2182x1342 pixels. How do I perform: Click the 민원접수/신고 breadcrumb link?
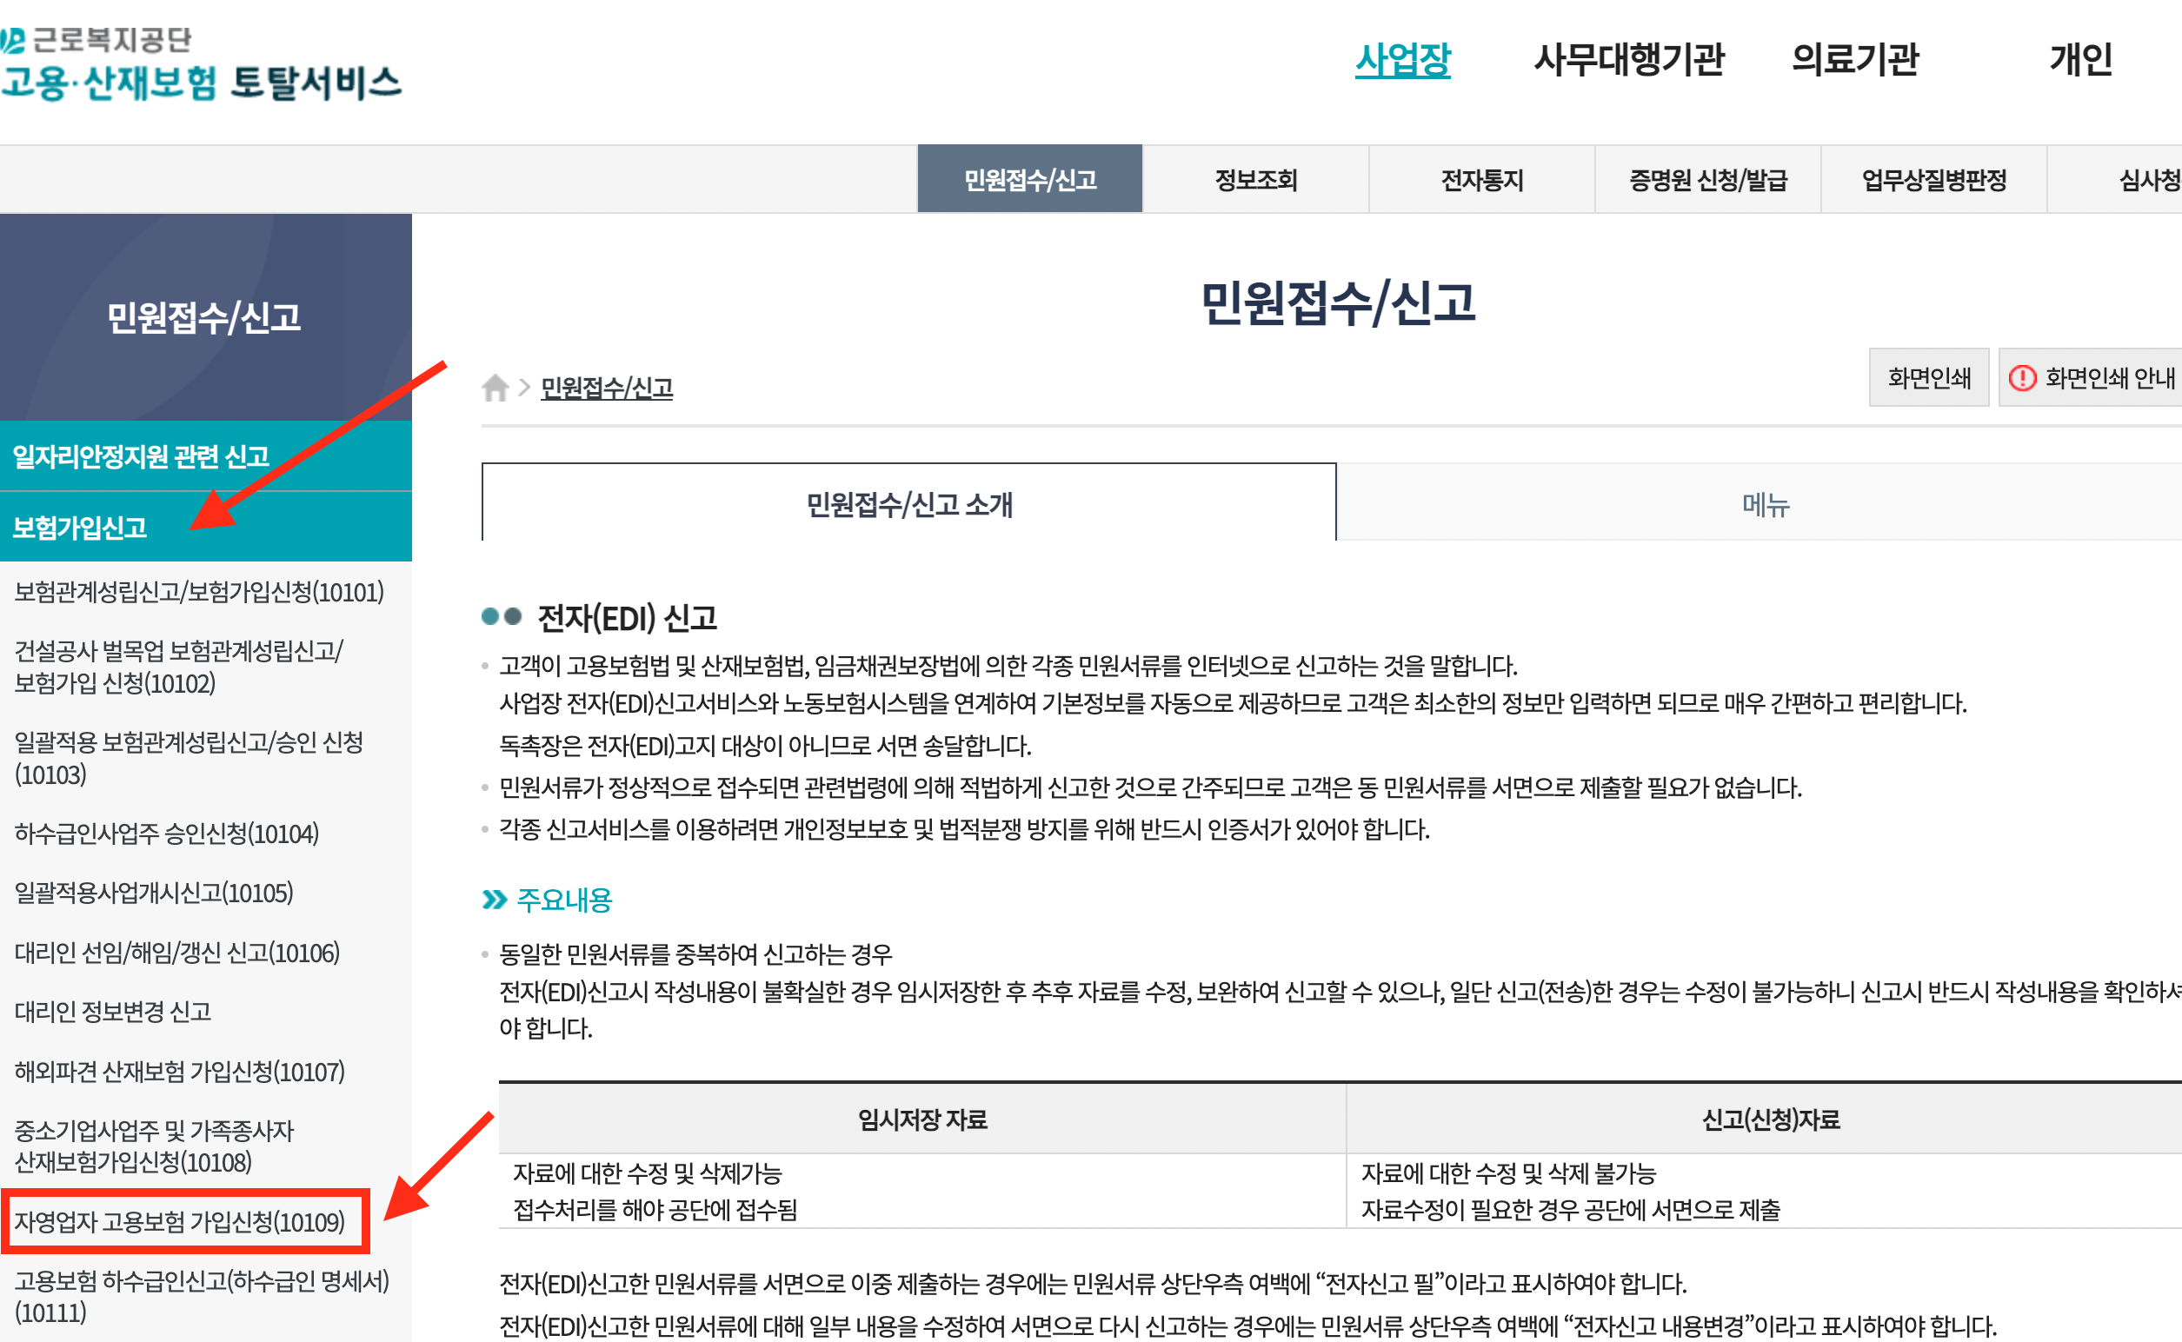[606, 388]
